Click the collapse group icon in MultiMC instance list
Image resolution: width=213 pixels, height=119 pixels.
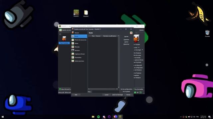[x=60, y=34]
